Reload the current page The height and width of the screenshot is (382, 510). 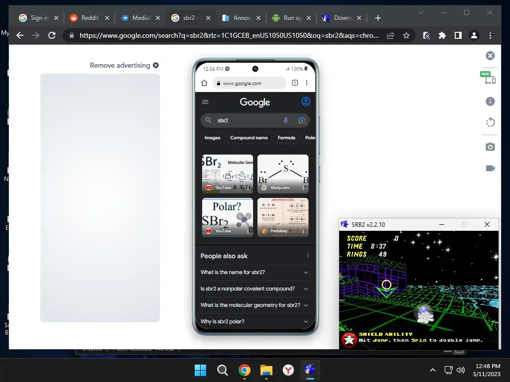(x=52, y=35)
